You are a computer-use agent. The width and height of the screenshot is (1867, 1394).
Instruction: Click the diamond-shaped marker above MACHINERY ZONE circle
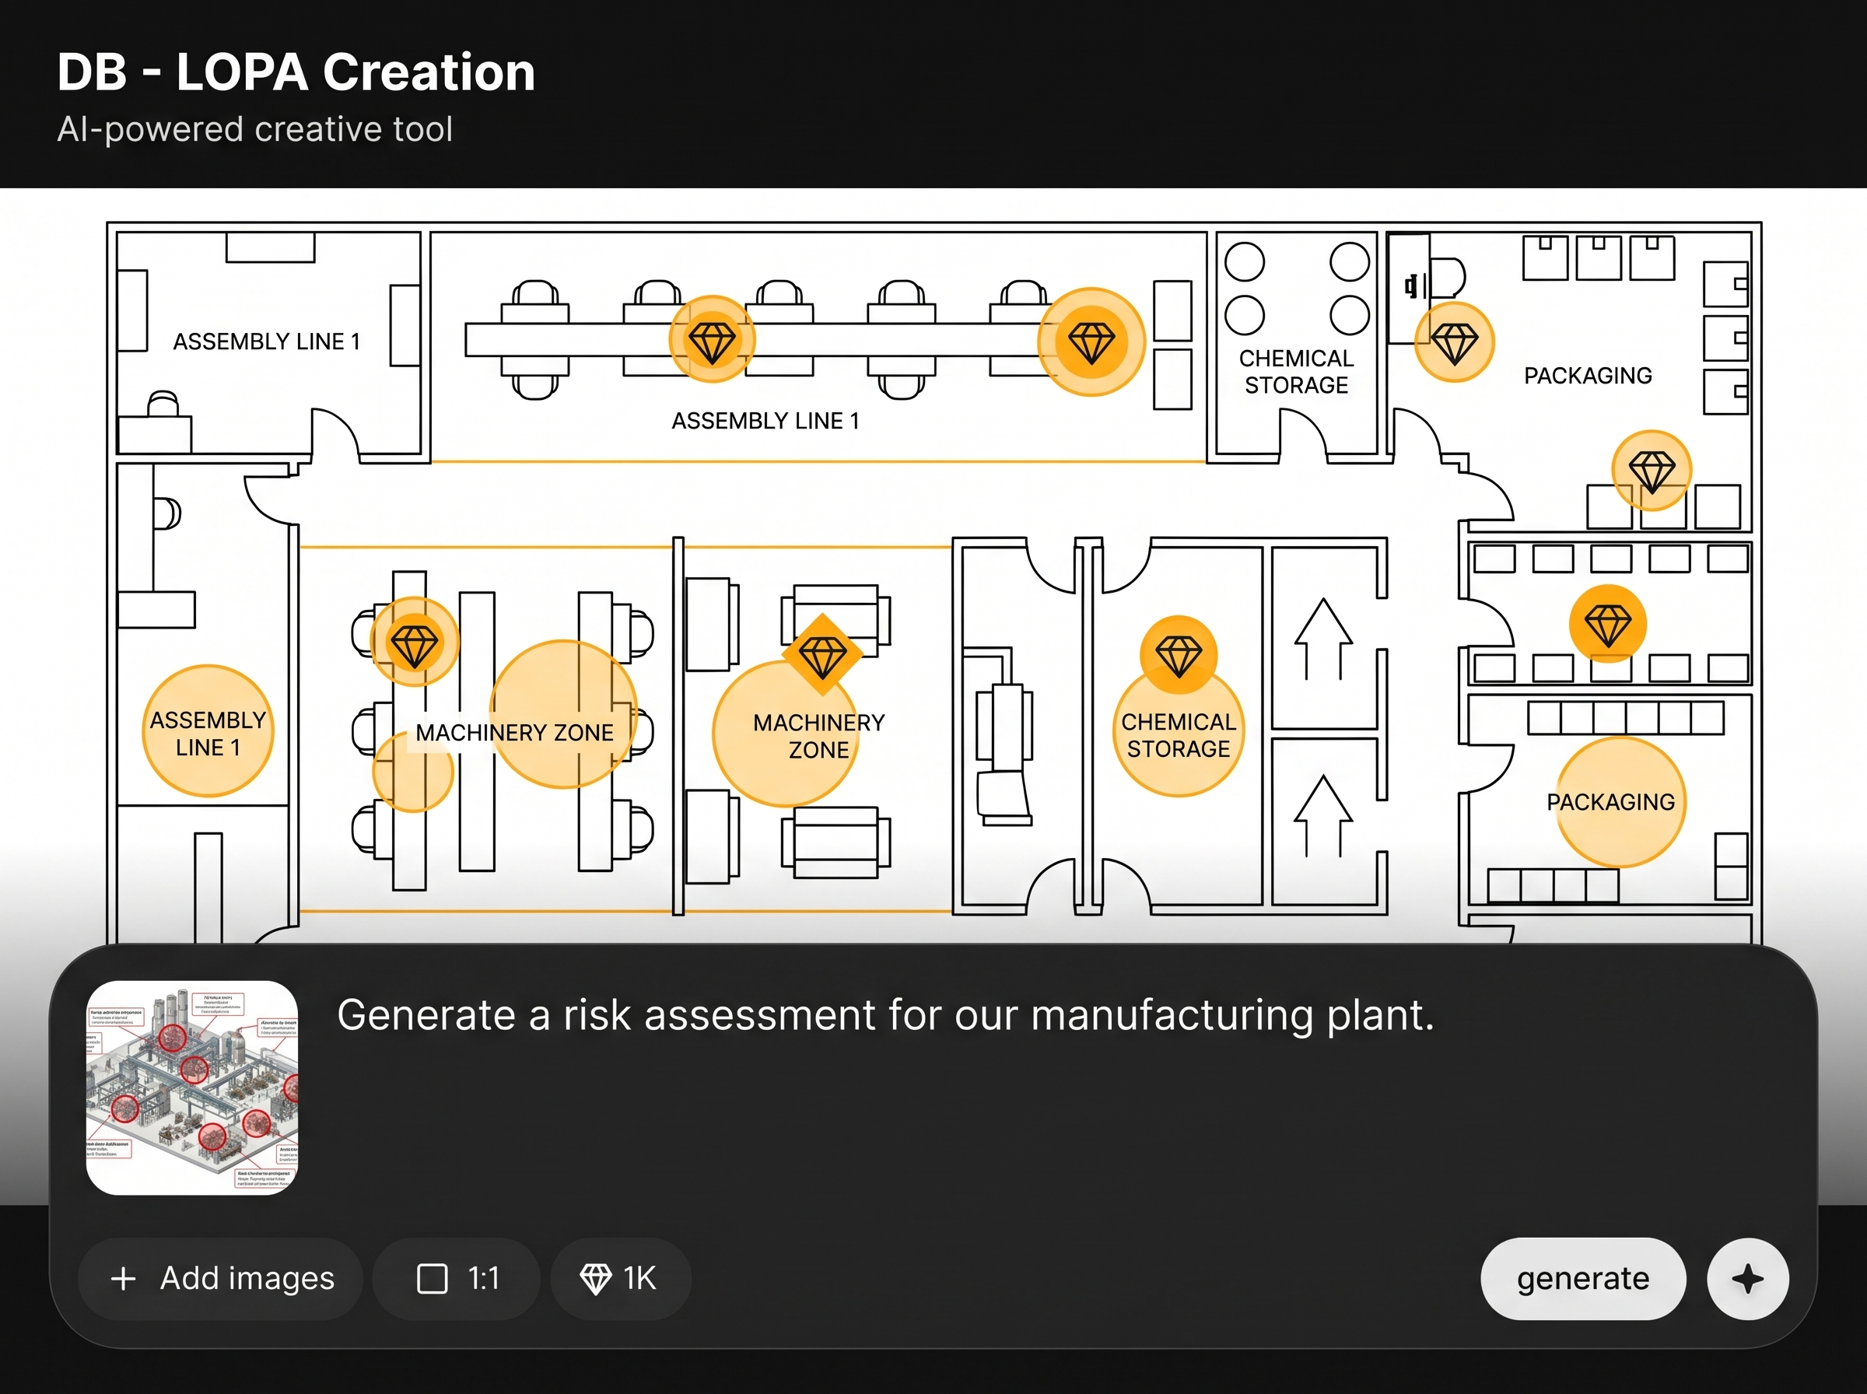click(821, 654)
